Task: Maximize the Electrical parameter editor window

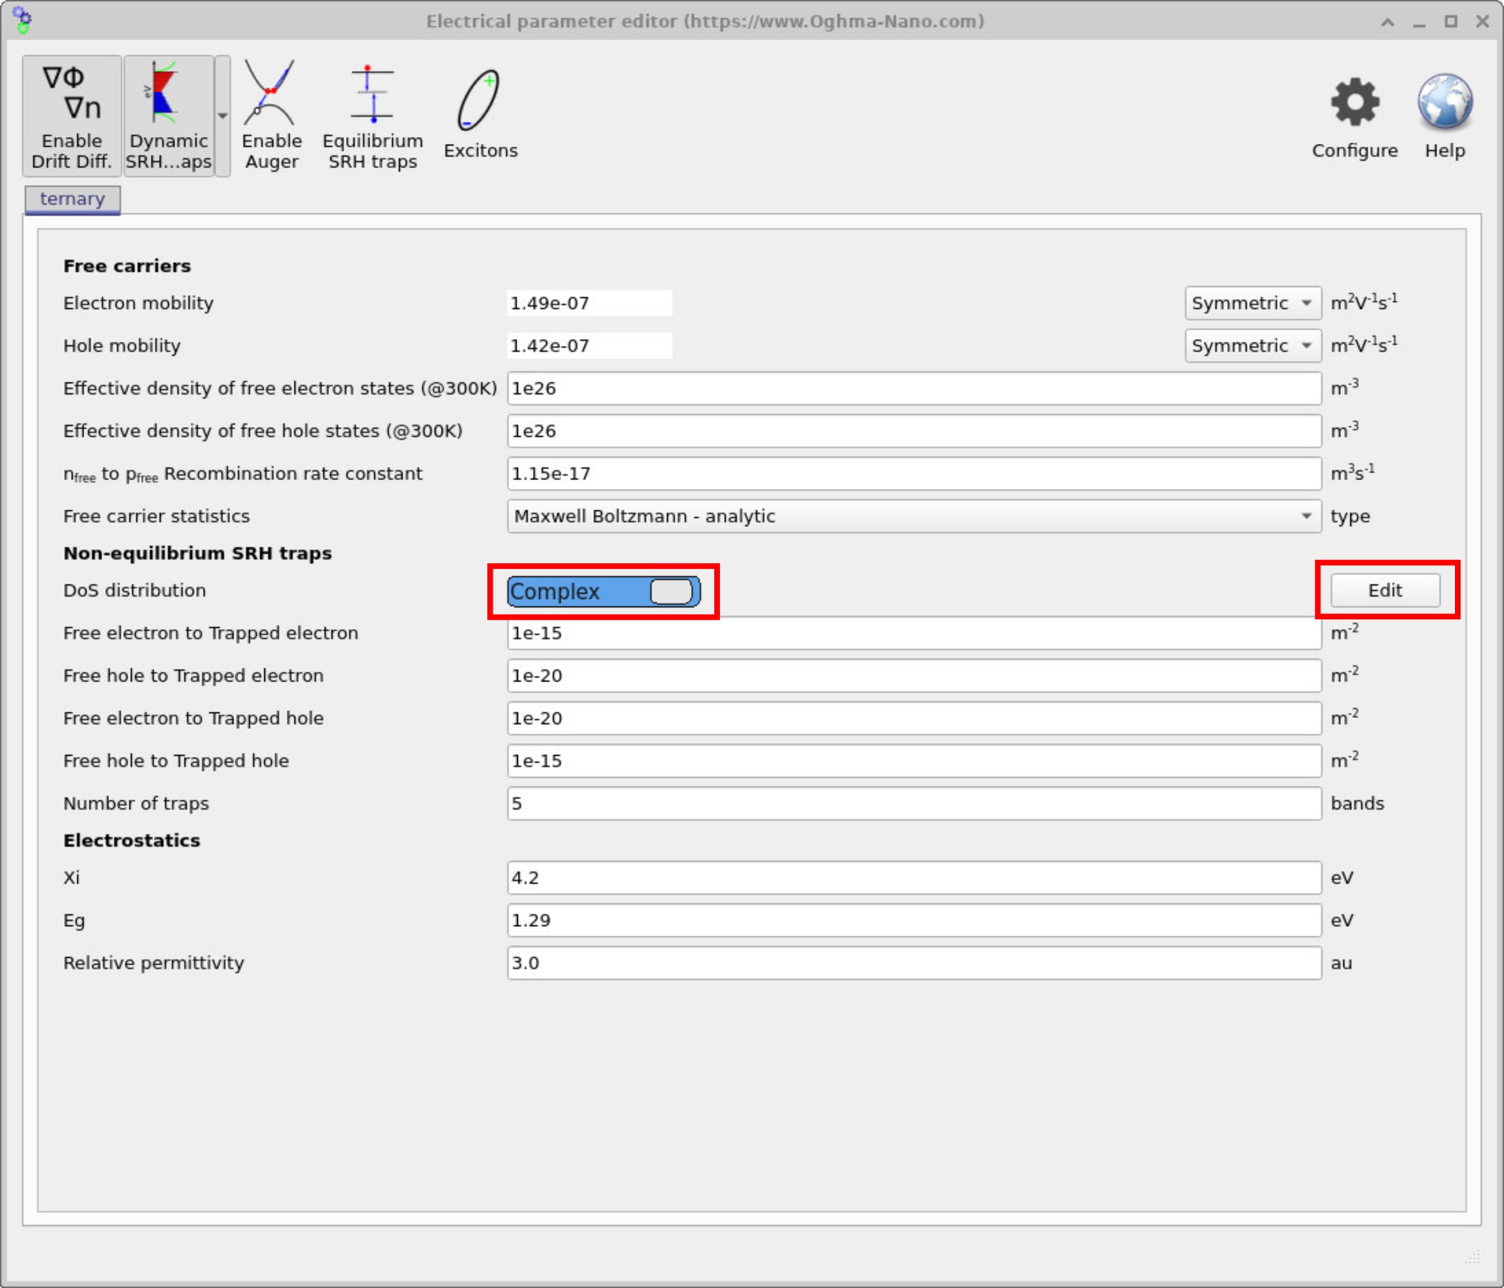Action: (1451, 21)
